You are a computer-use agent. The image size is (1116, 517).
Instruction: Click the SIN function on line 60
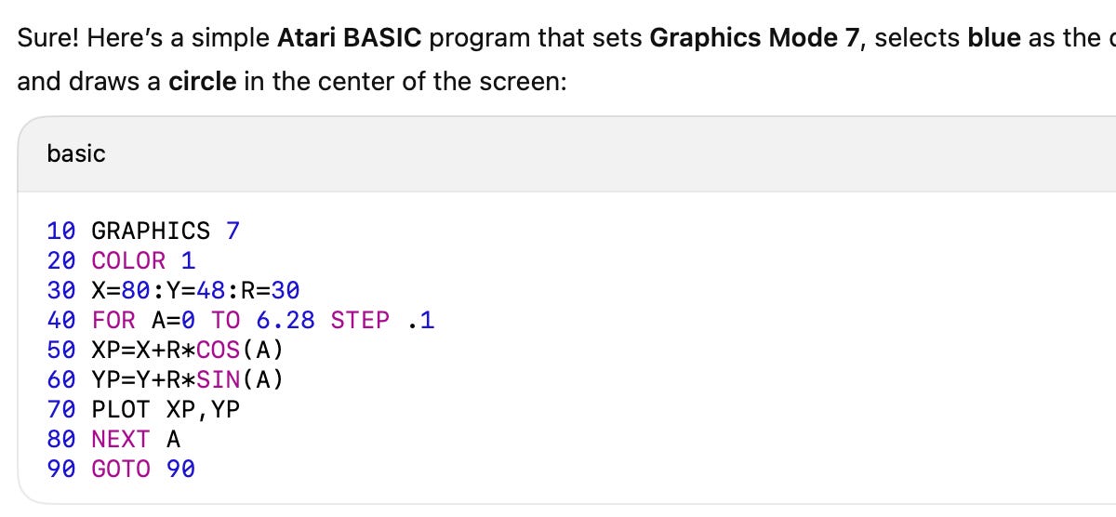pos(219,380)
